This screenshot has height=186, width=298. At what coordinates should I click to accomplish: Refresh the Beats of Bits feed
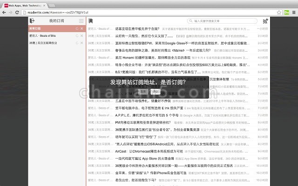point(77,36)
